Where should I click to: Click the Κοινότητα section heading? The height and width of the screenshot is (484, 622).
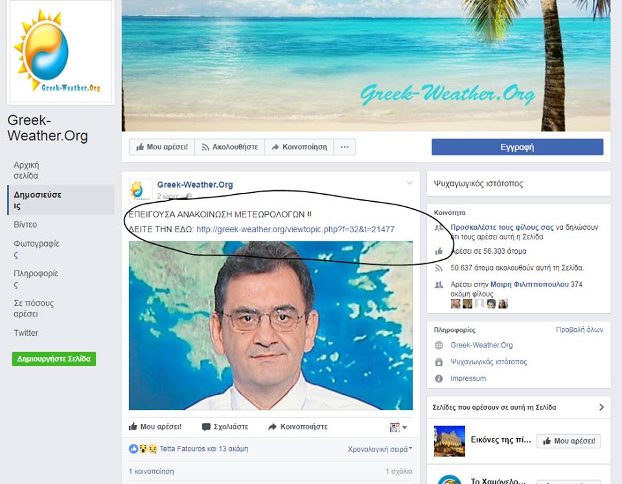click(450, 213)
